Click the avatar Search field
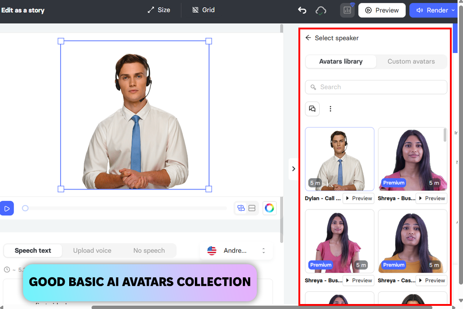This screenshot has width=463, height=309. [x=376, y=87]
